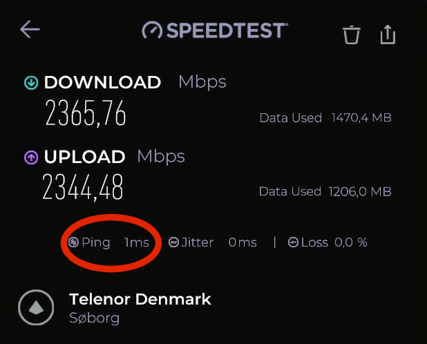This screenshot has width=427, height=344.
Task: Tap the 0ms jitter value
Action: click(243, 242)
